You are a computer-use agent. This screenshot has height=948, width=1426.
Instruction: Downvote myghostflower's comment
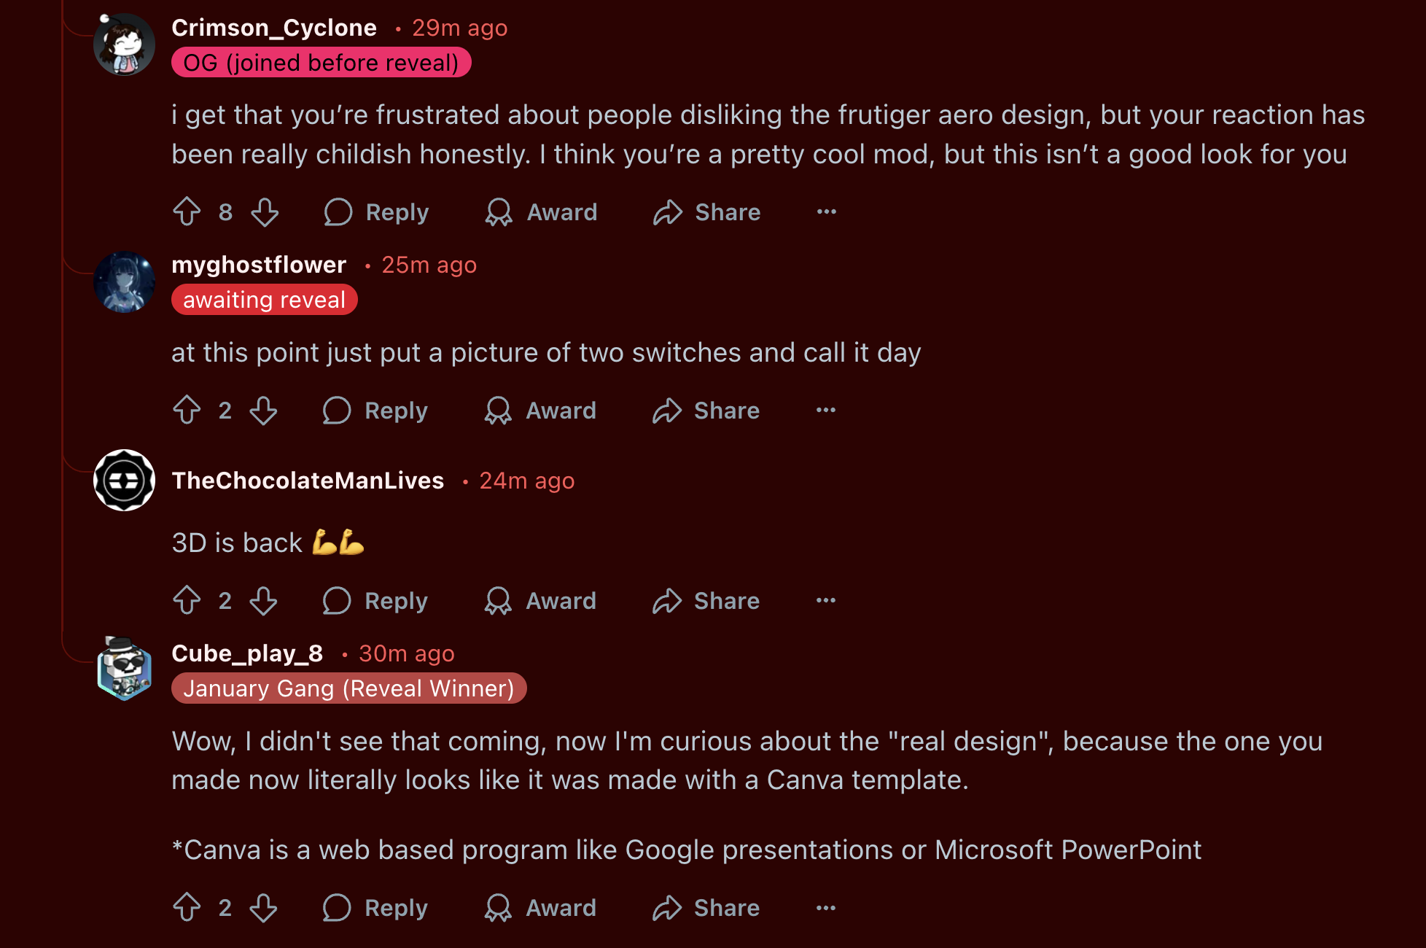(263, 411)
